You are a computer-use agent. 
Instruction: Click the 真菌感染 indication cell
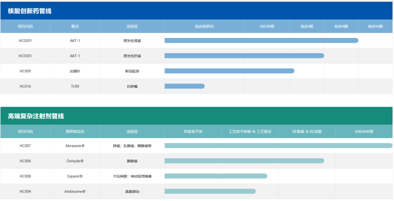pos(132,192)
